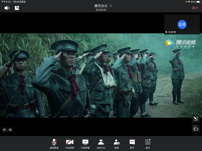Leave the meeting via 离开
This screenshot has height=151, width=202.
(x=195, y=8)
